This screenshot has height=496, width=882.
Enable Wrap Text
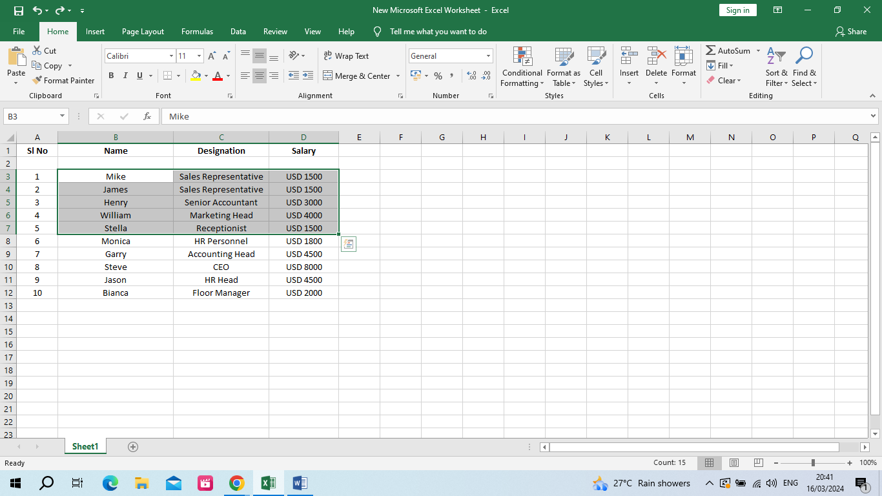click(346, 56)
